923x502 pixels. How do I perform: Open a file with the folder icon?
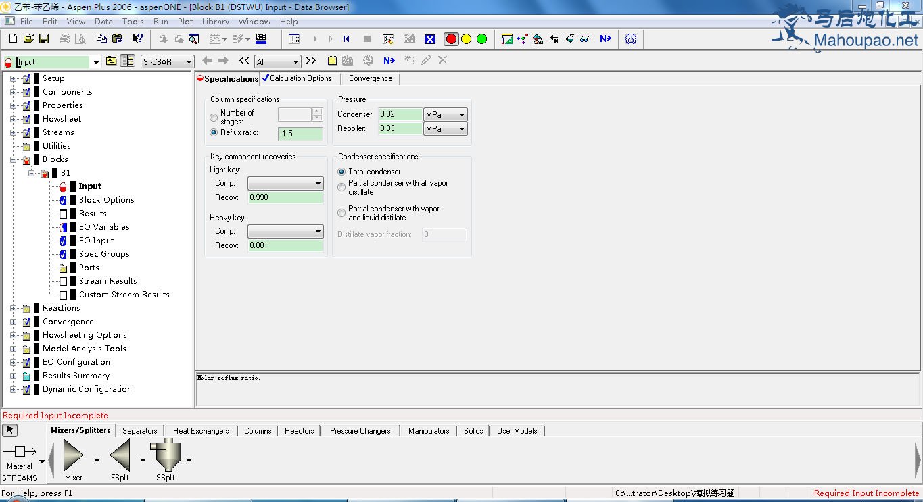click(x=28, y=39)
